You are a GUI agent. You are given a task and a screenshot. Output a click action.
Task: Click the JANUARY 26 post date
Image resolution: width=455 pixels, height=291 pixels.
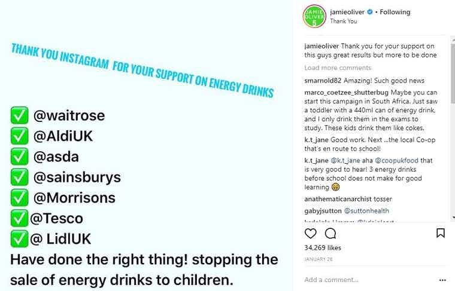(317, 259)
